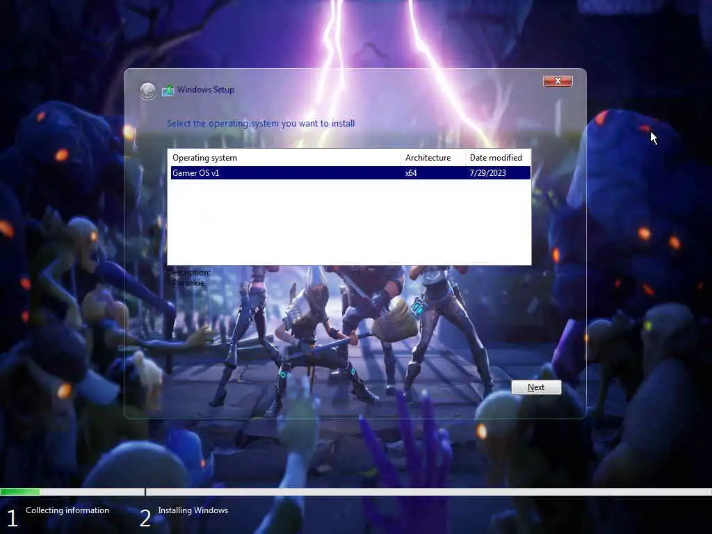Viewport: 712px width, 534px height.
Task: Select the Gamer OS v1 row
Action: click(x=350, y=173)
